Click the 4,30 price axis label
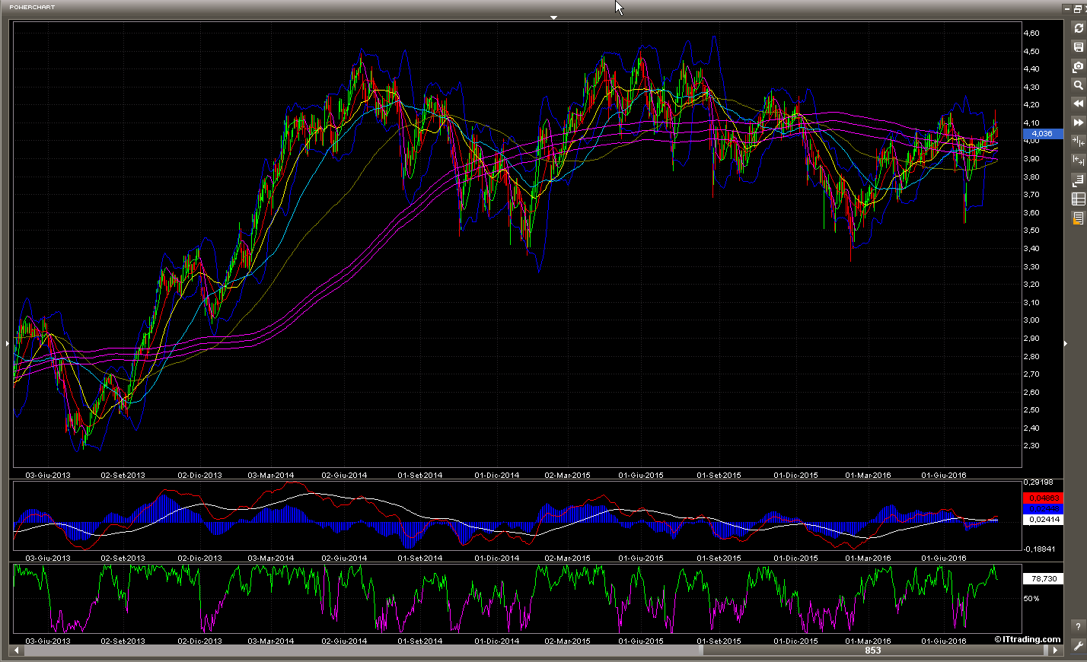 1031,88
